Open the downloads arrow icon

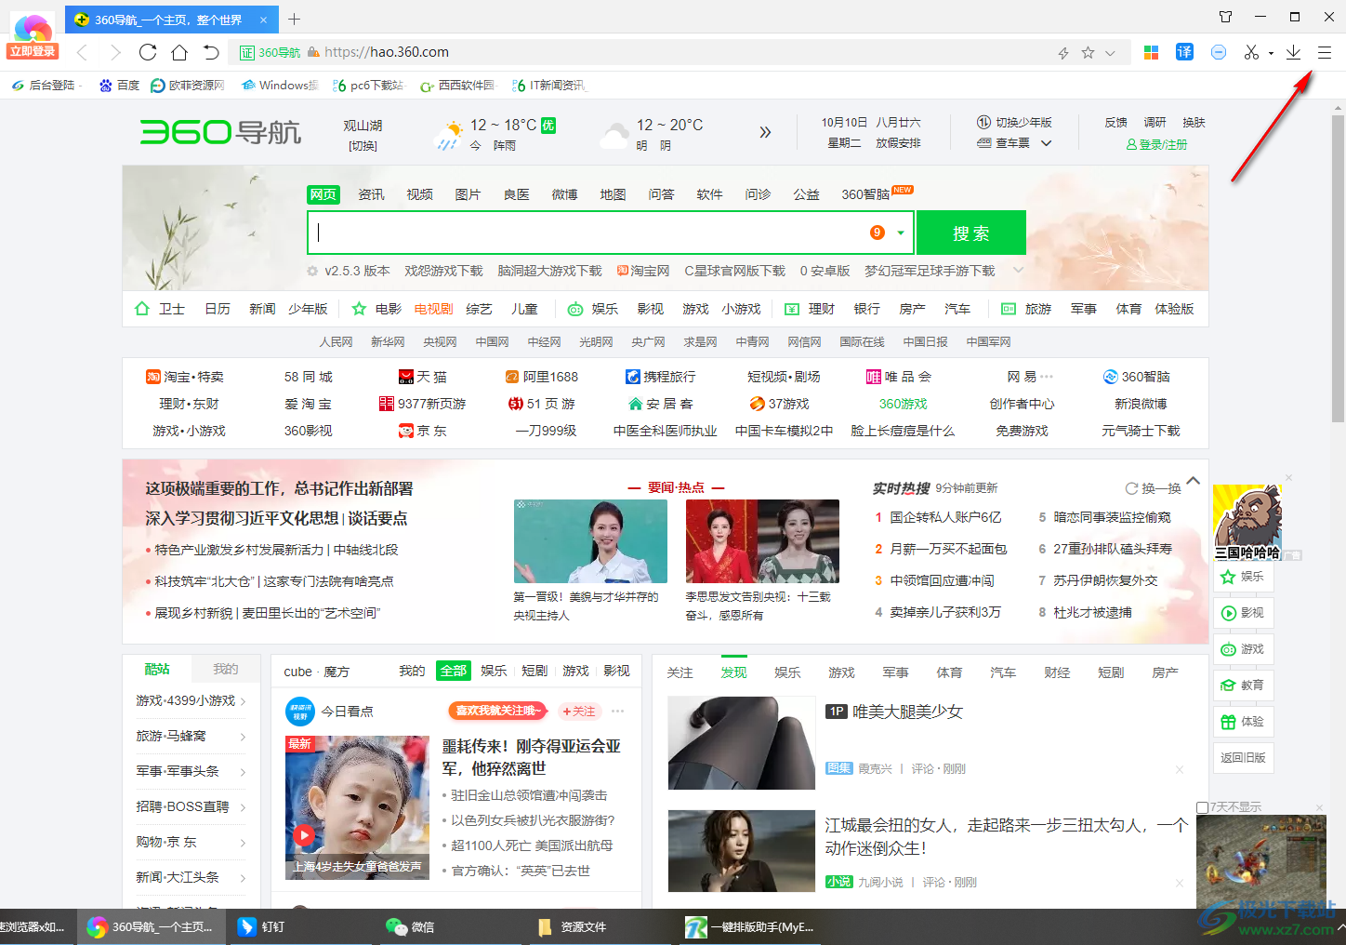click(x=1293, y=52)
